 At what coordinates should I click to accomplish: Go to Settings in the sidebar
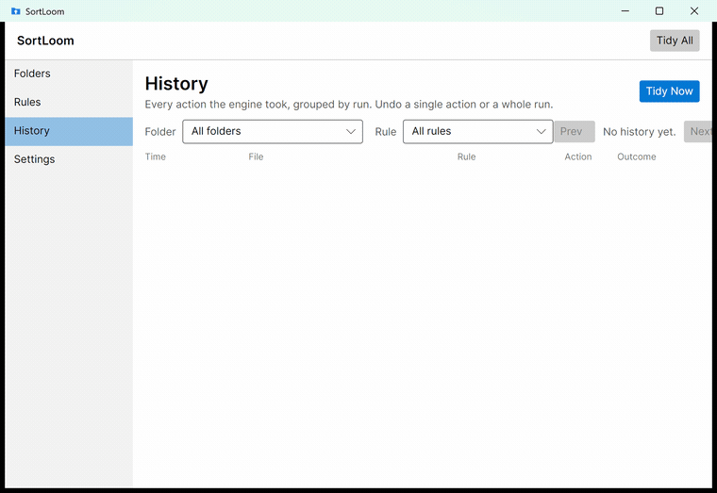point(69,159)
